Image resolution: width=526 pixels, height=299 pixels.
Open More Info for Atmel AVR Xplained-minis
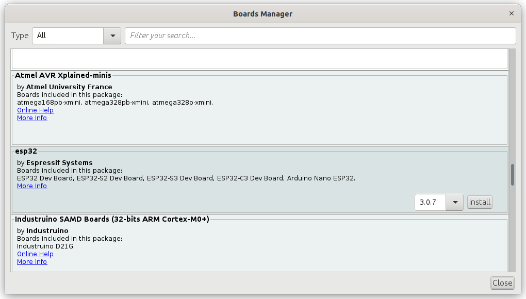click(32, 118)
